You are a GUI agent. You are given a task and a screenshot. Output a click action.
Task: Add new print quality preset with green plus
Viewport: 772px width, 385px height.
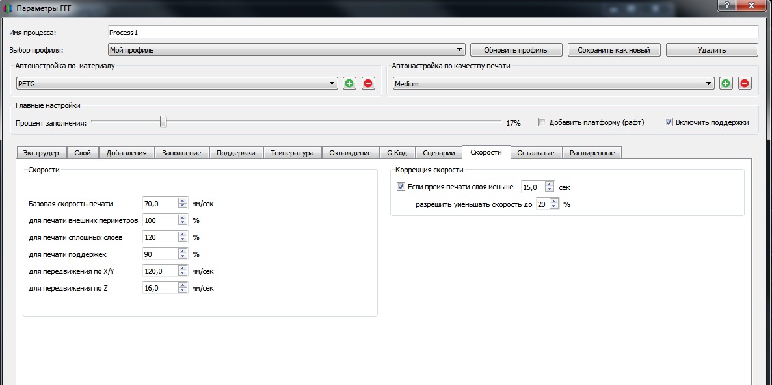tap(726, 83)
